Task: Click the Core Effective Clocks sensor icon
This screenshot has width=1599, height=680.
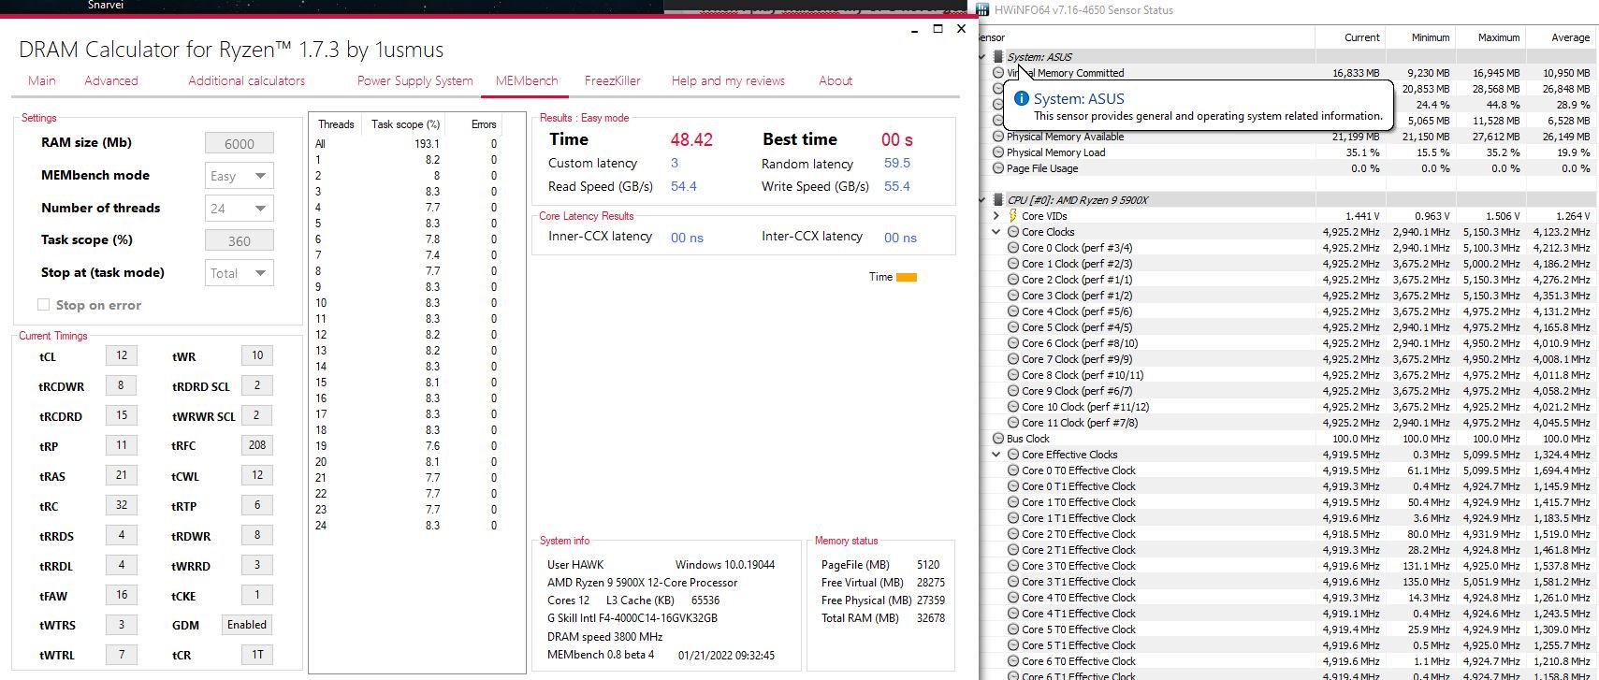Action: [x=1012, y=455]
